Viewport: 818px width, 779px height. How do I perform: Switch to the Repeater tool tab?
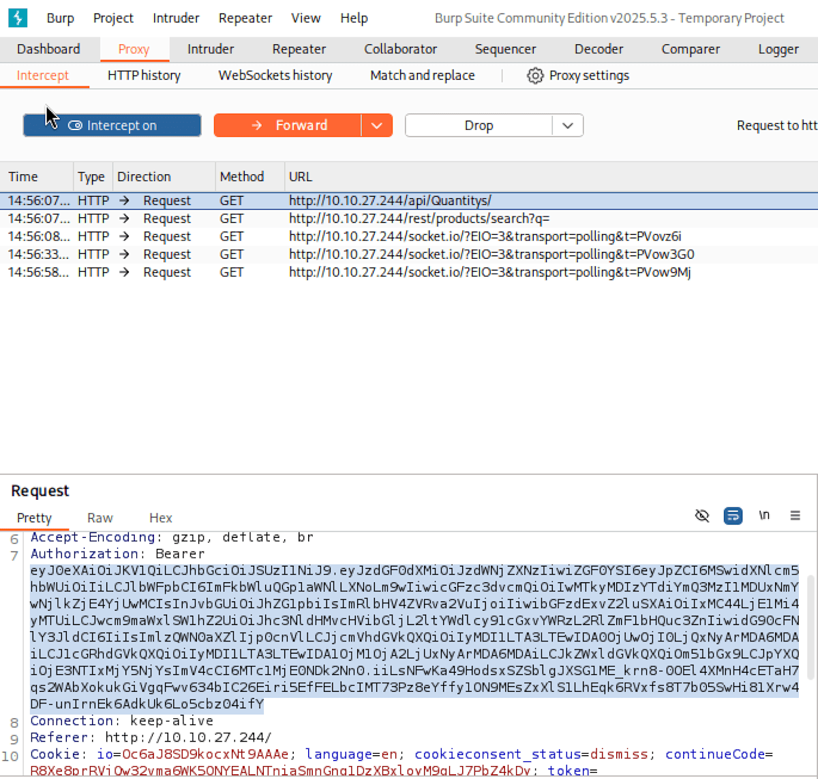pos(299,49)
